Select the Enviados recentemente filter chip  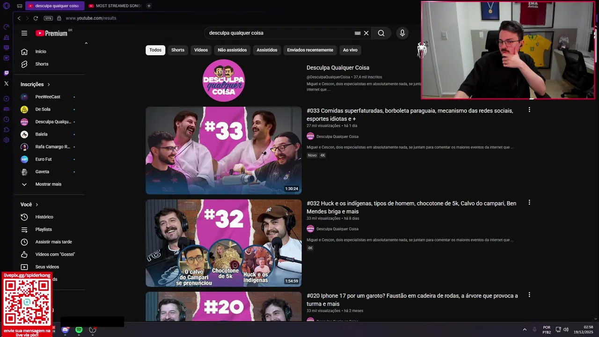click(310, 50)
